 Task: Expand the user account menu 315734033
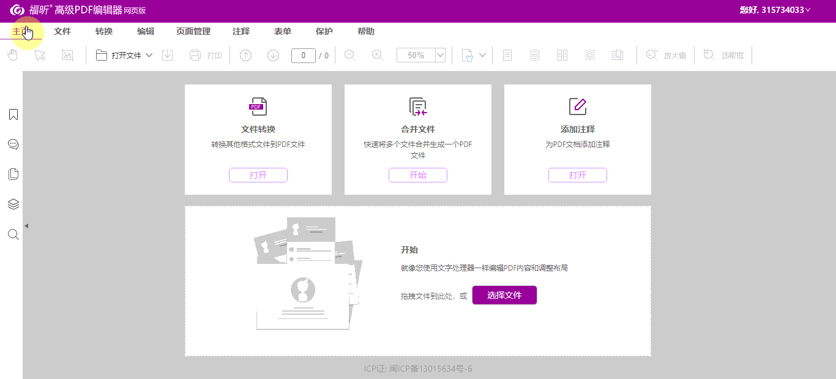click(808, 10)
